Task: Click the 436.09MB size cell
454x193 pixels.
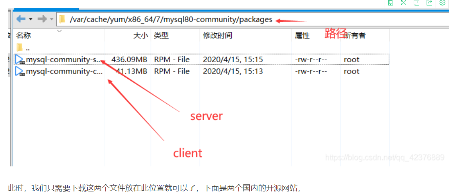Action: 130,60
